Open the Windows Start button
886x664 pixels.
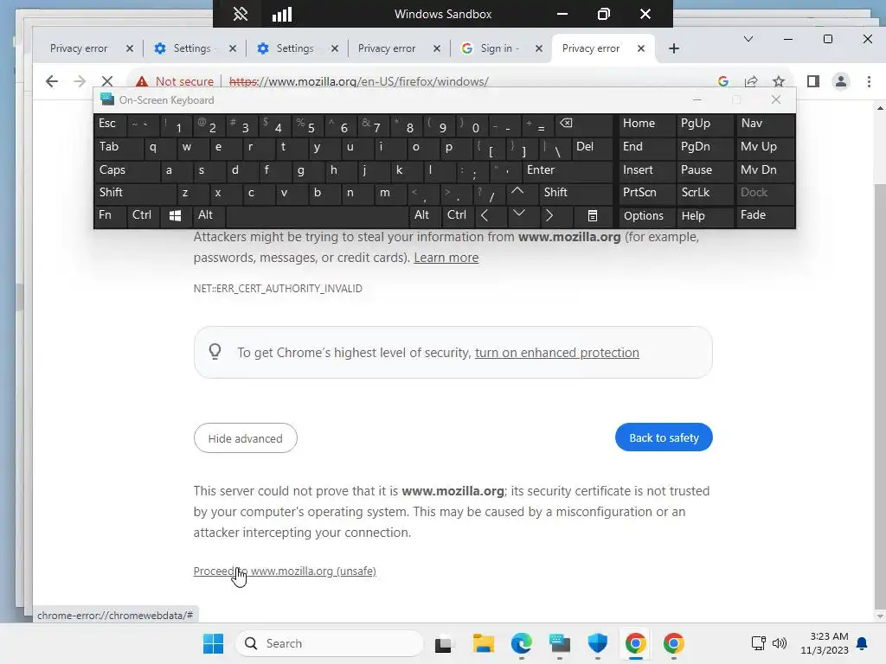click(213, 643)
